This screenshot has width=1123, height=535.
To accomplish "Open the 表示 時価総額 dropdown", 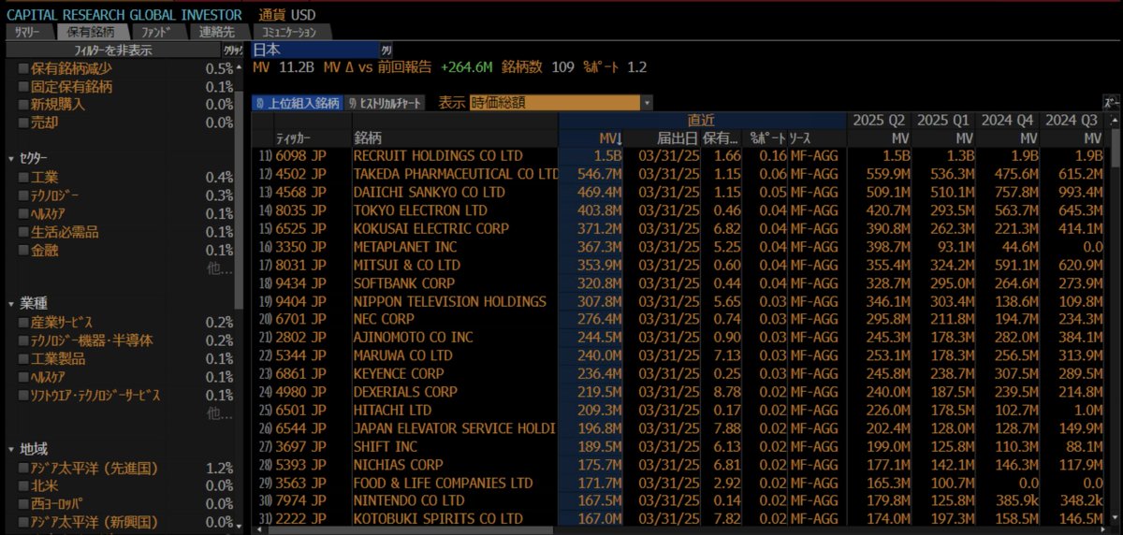I will 561,103.
